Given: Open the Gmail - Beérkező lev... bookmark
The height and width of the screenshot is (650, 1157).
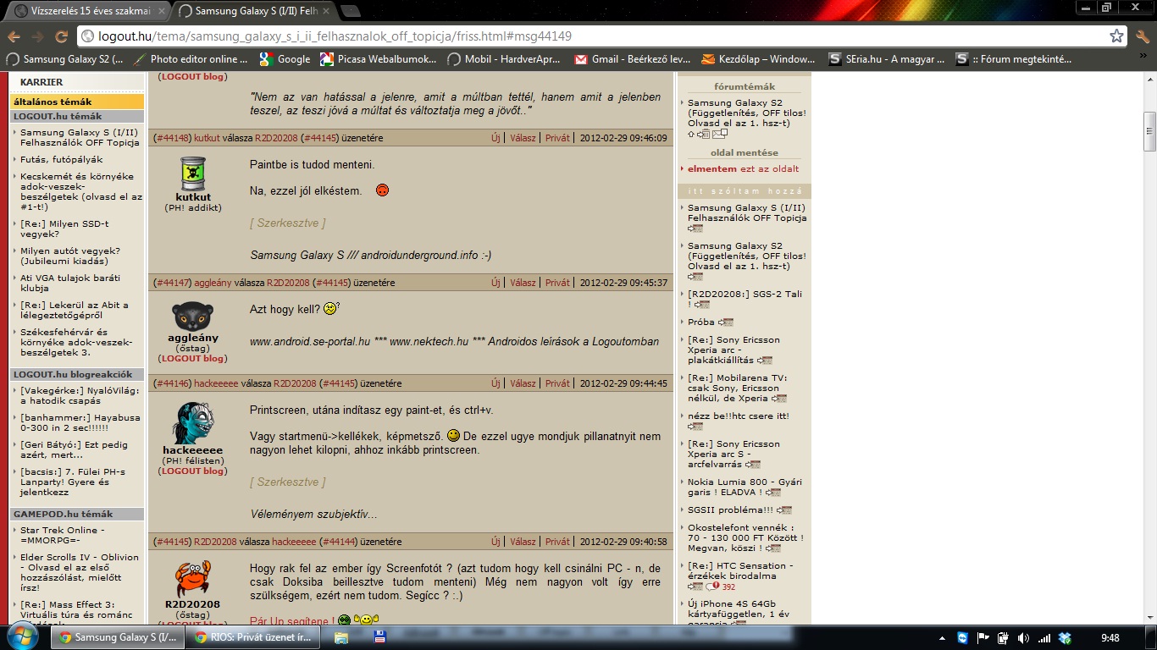Looking at the screenshot, I should point(632,59).
